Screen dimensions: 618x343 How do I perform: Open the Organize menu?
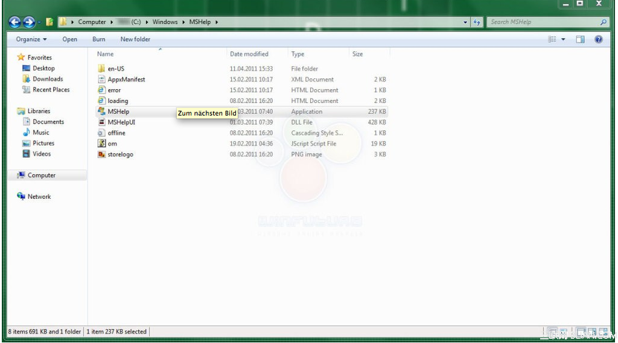(31, 39)
